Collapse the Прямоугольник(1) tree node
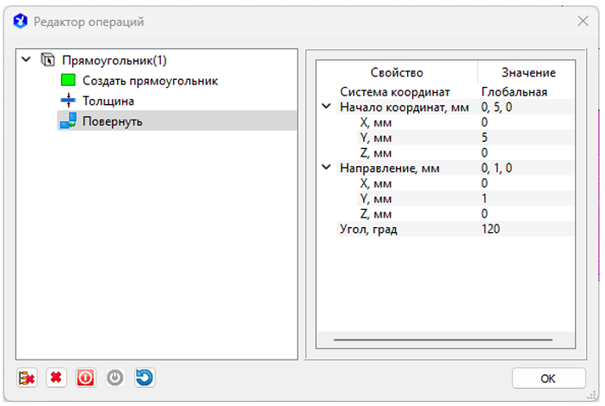 click(x=26, y=60)
